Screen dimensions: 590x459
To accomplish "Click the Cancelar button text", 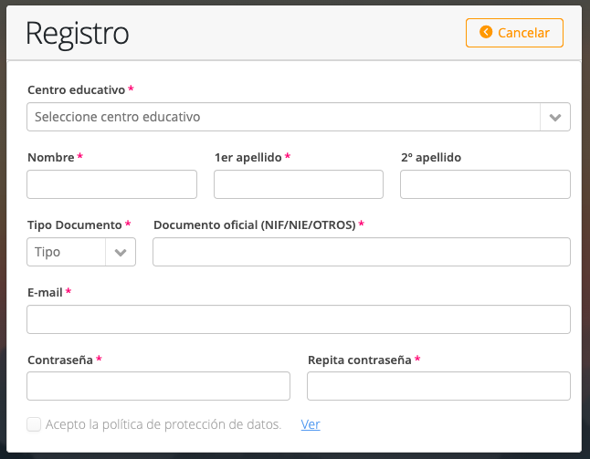I will (x=523, y=33).
